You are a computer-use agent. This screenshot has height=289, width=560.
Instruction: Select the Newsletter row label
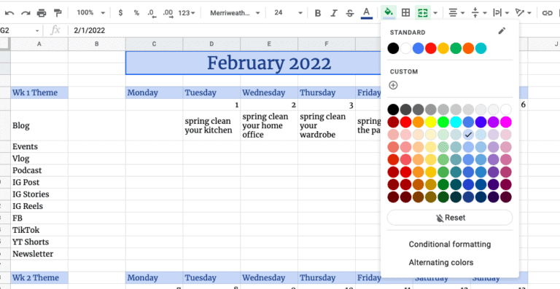pyautogui.click(x=39, y=254)
